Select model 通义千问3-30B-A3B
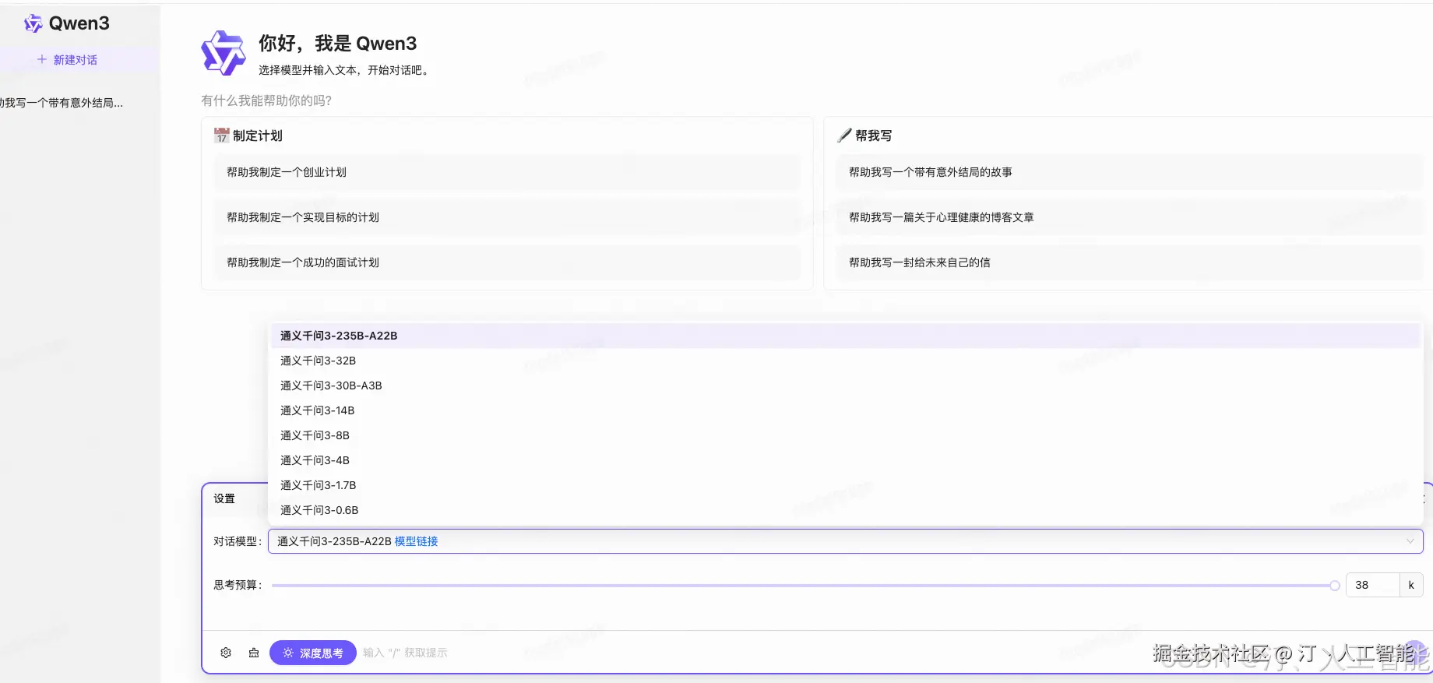 pyautogui.click(x=845, y=386)
